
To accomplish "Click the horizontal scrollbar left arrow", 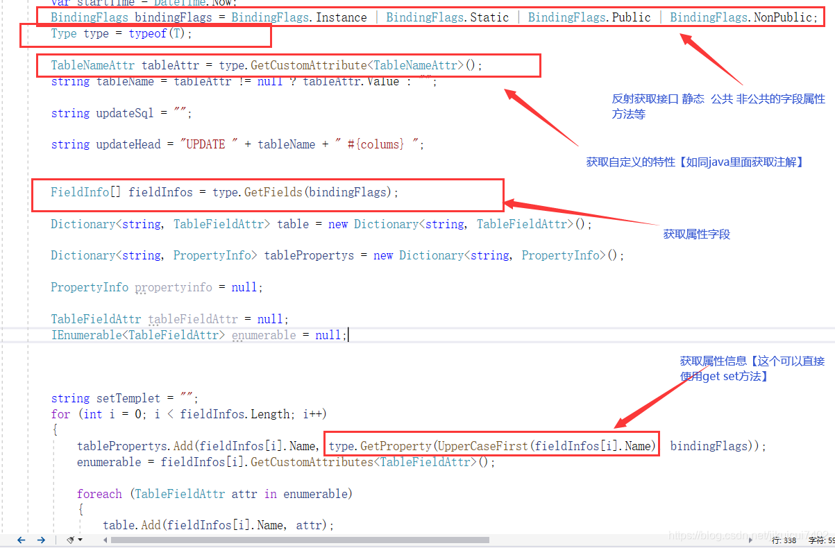I will (105, 540).
